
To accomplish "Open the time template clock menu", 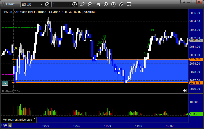I will 75,4.
